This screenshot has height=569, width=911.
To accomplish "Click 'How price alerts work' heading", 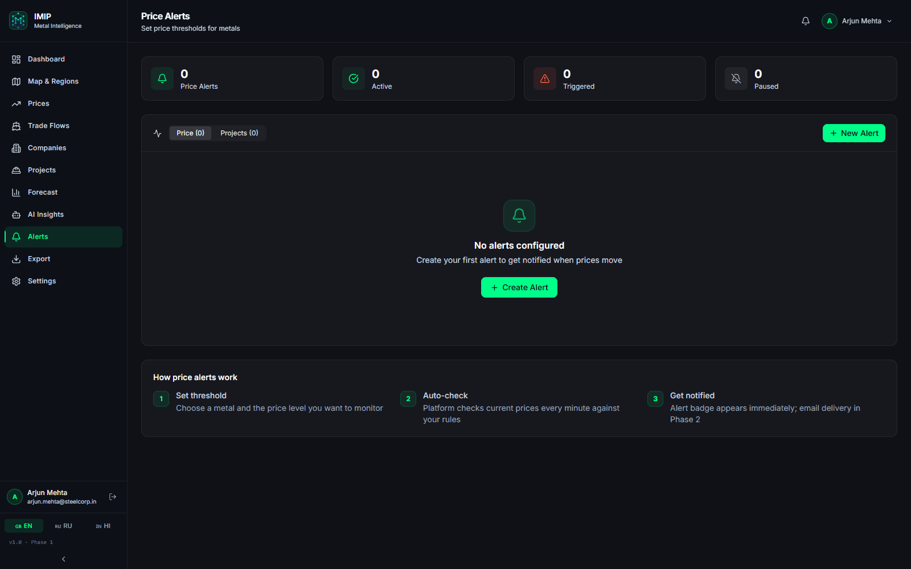I will coord(195,377).
